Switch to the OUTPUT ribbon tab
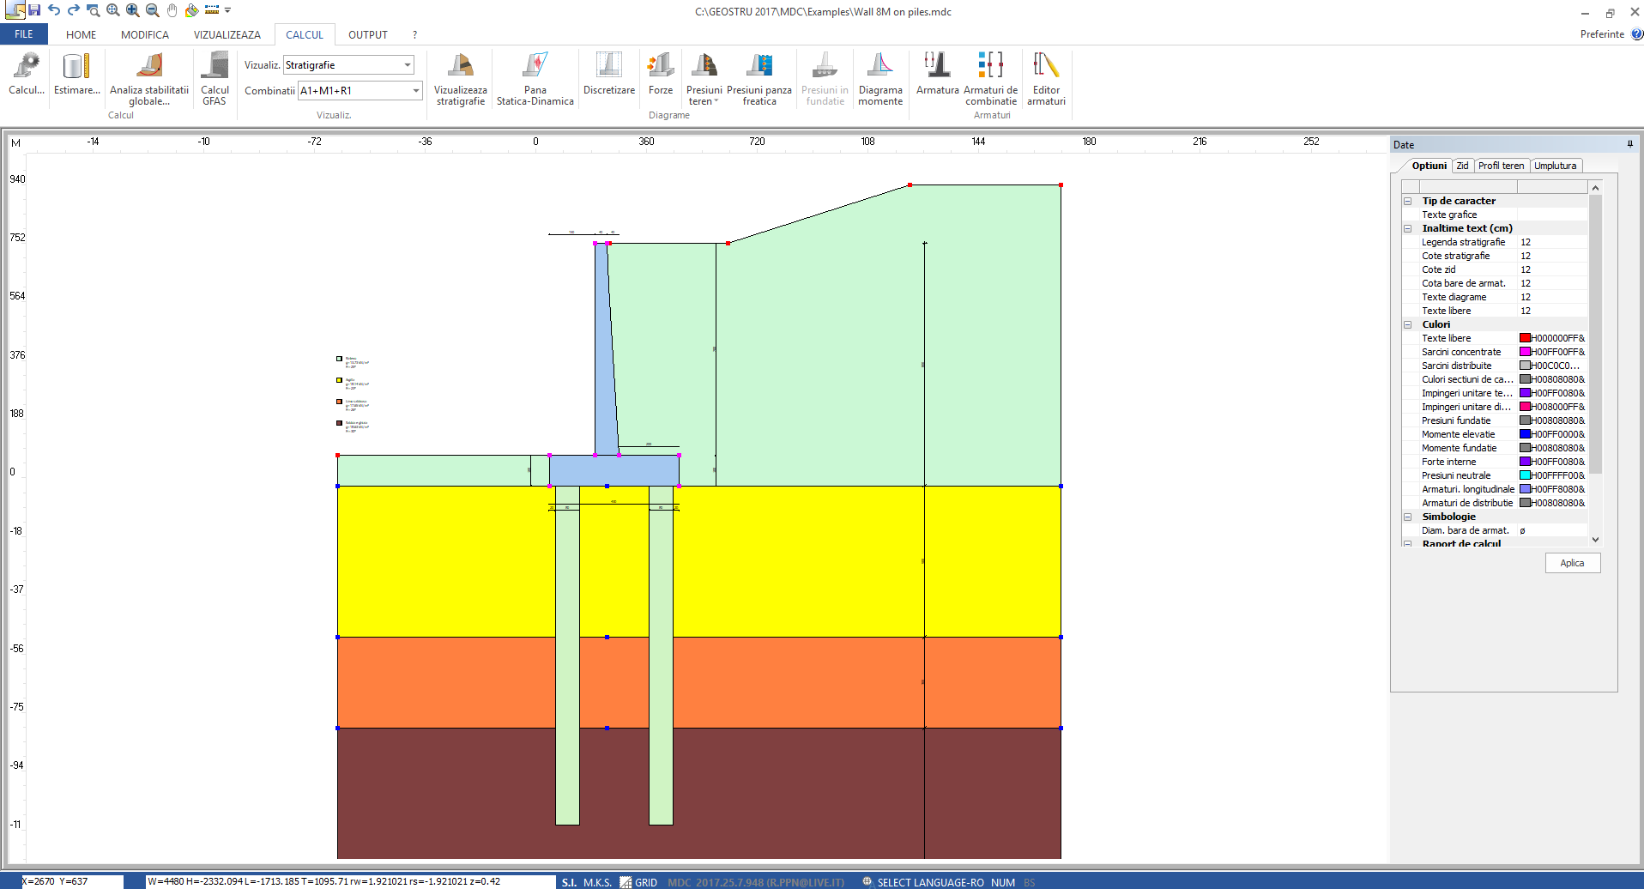 [368, 35]
